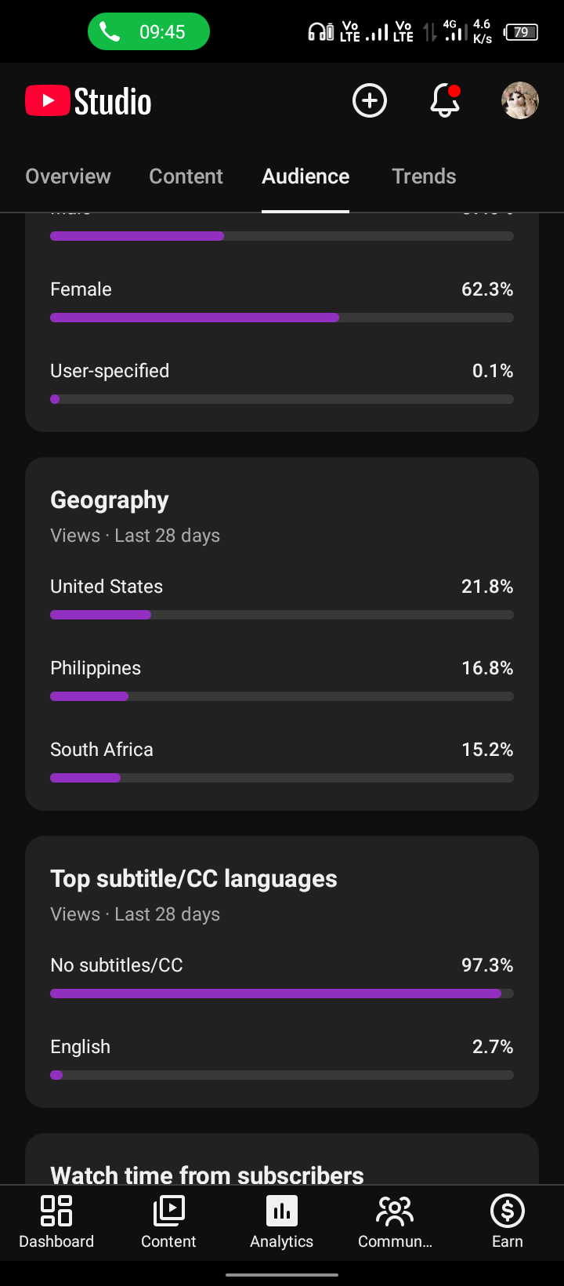Tap the United States progress bar
Viewport: 564px width, 1286px height.
pos(282,615)
